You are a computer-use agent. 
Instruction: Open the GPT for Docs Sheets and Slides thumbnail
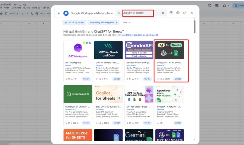pos(139,94)
